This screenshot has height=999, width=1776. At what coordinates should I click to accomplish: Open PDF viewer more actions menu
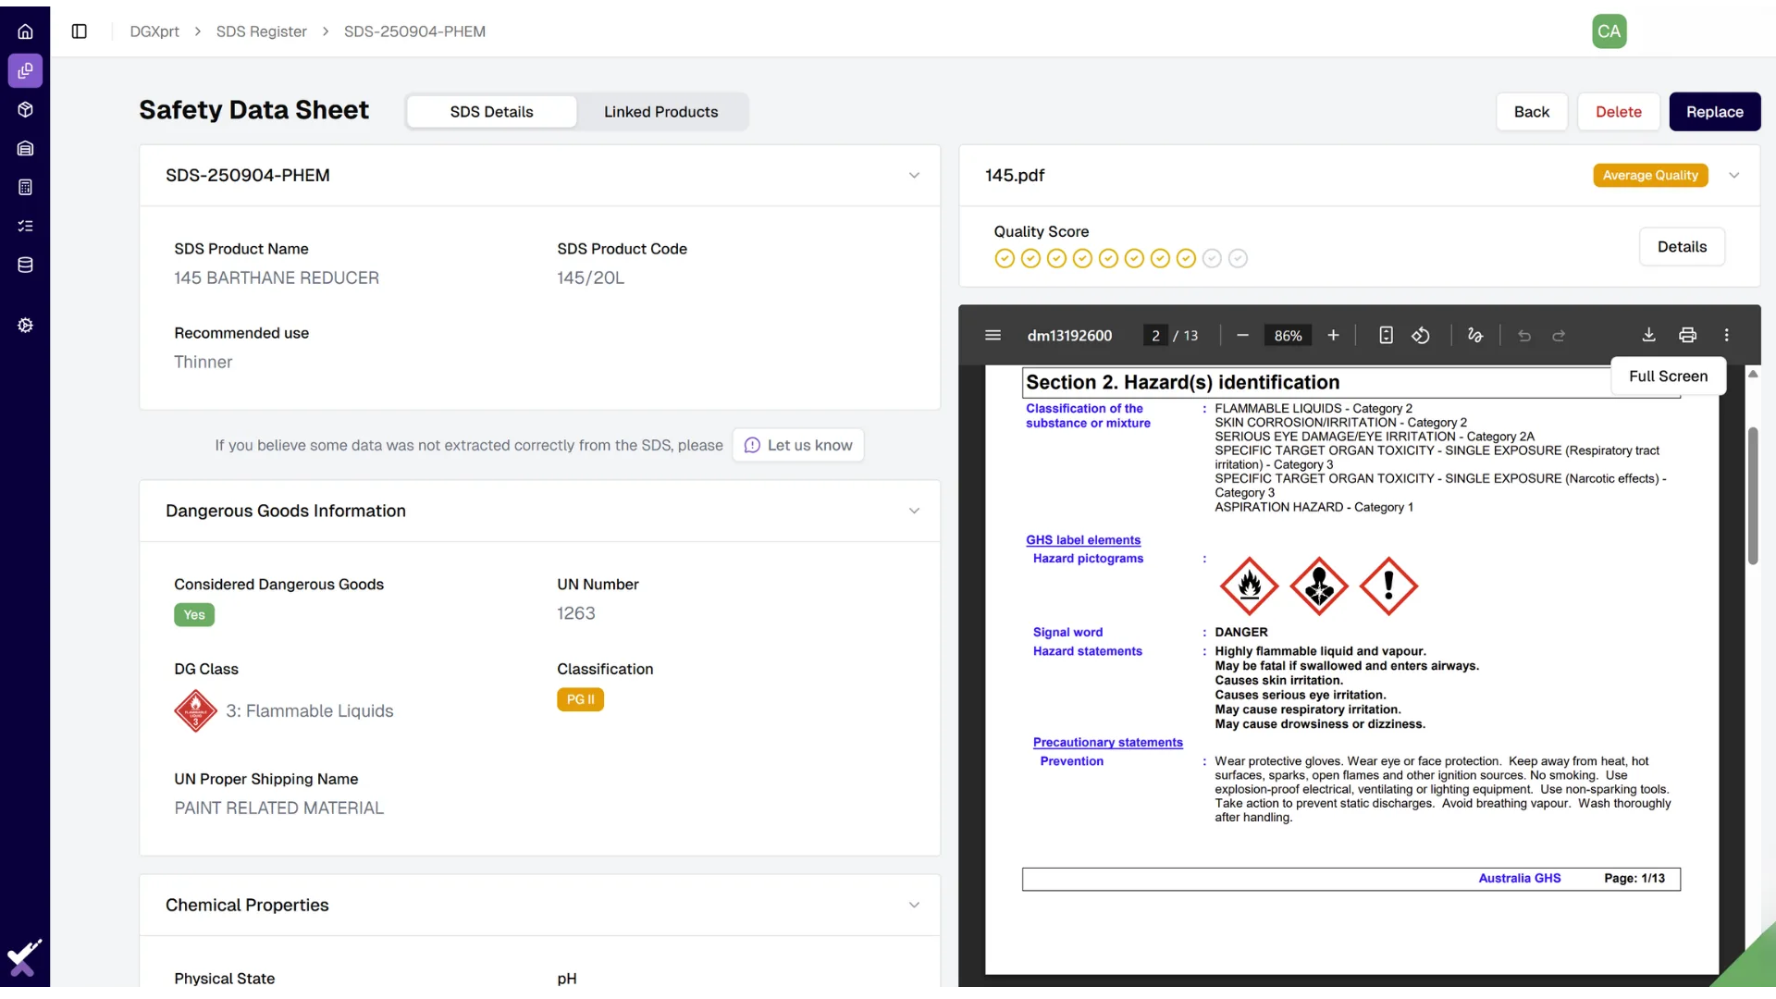pos(1726,335)
